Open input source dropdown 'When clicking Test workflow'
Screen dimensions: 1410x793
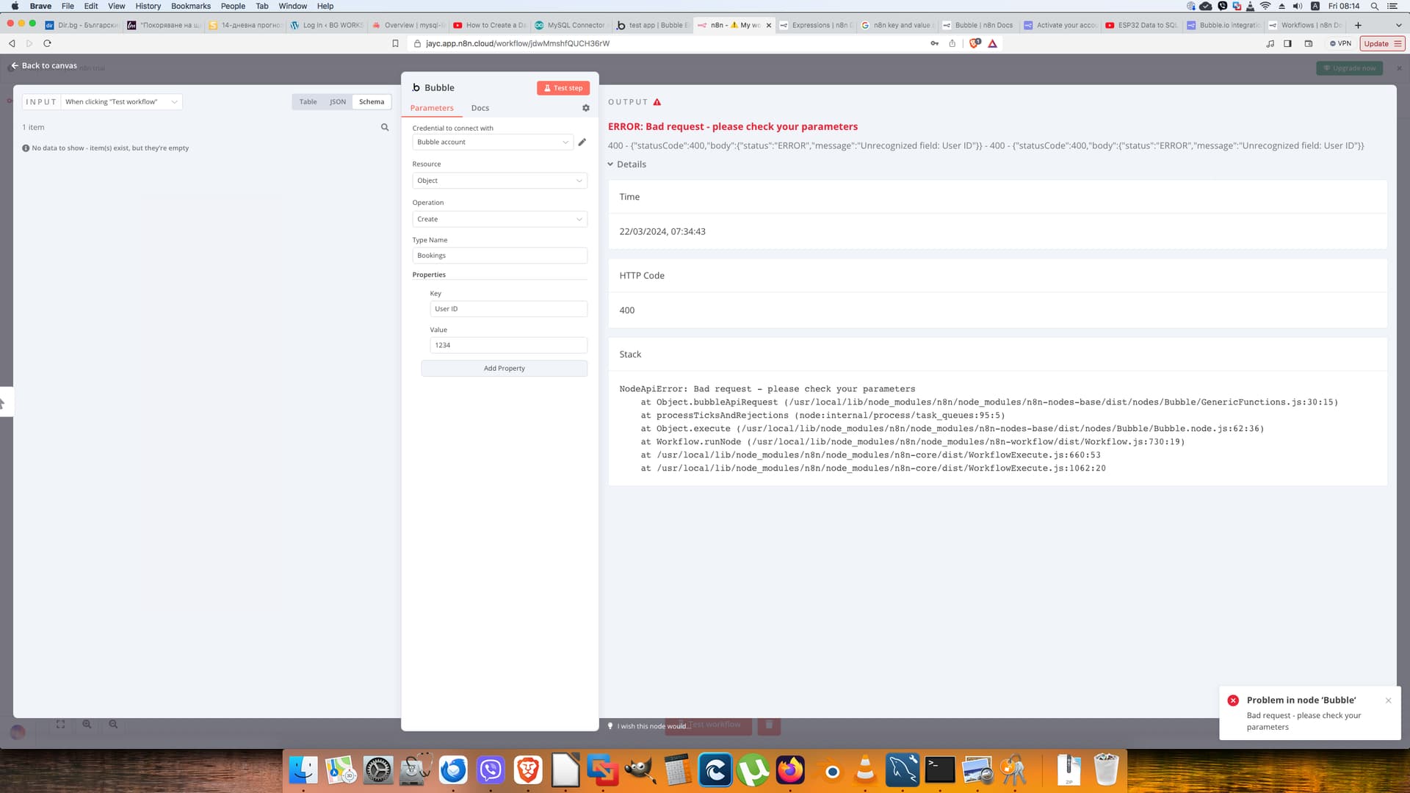pyautogui.click(x=121, y=102)
